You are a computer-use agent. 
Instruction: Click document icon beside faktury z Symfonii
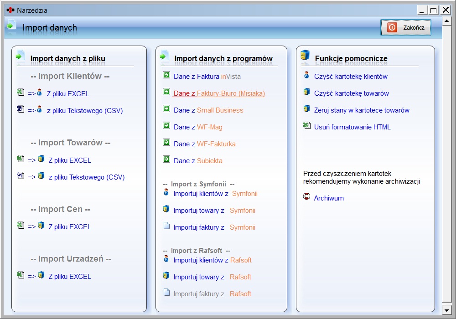coord(166,226)
